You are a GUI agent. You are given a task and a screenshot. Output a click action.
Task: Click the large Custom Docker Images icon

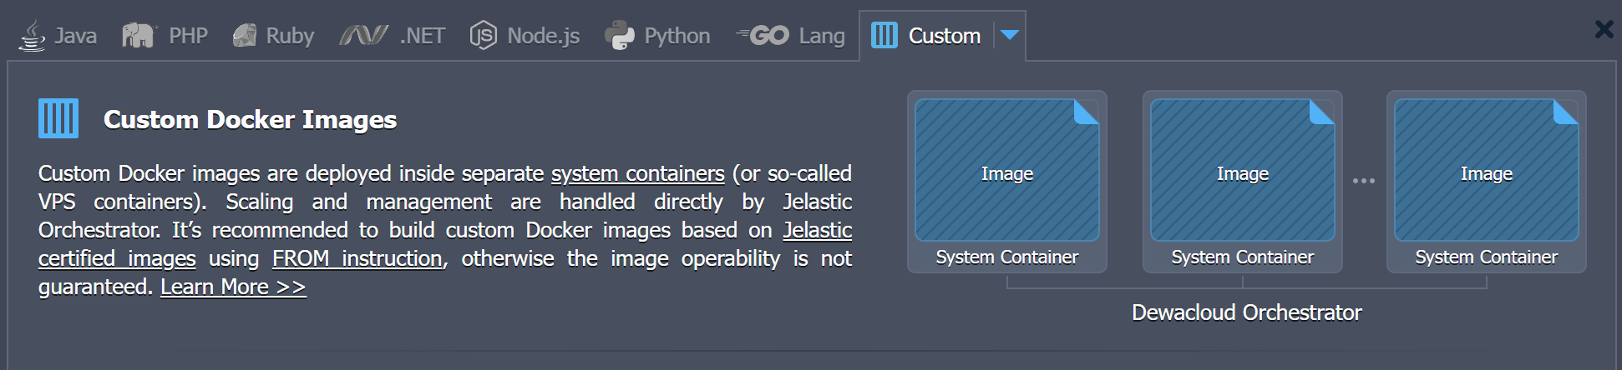click(58, 118)
